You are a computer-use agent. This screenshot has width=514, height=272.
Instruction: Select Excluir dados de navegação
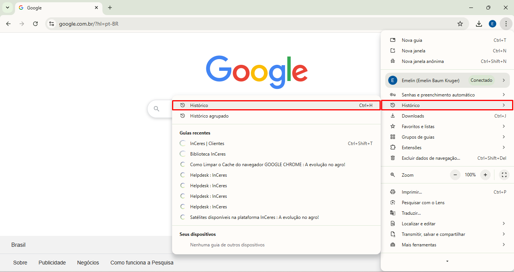pyautogui.click(x=447, y=158)
